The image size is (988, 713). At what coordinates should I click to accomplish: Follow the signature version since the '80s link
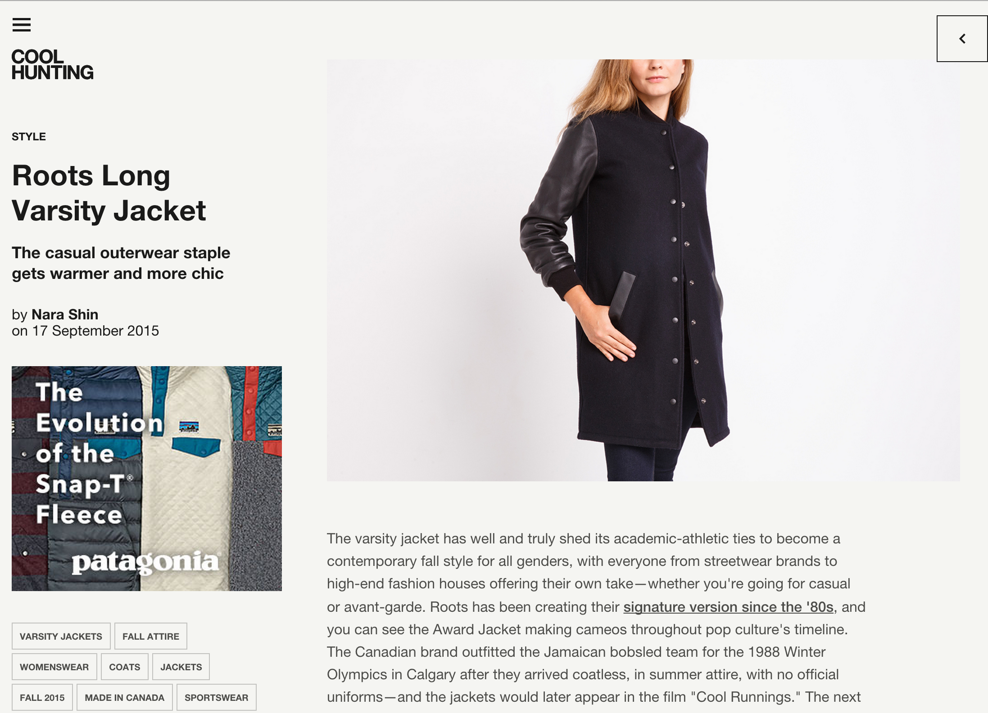[x=728, y=607]
